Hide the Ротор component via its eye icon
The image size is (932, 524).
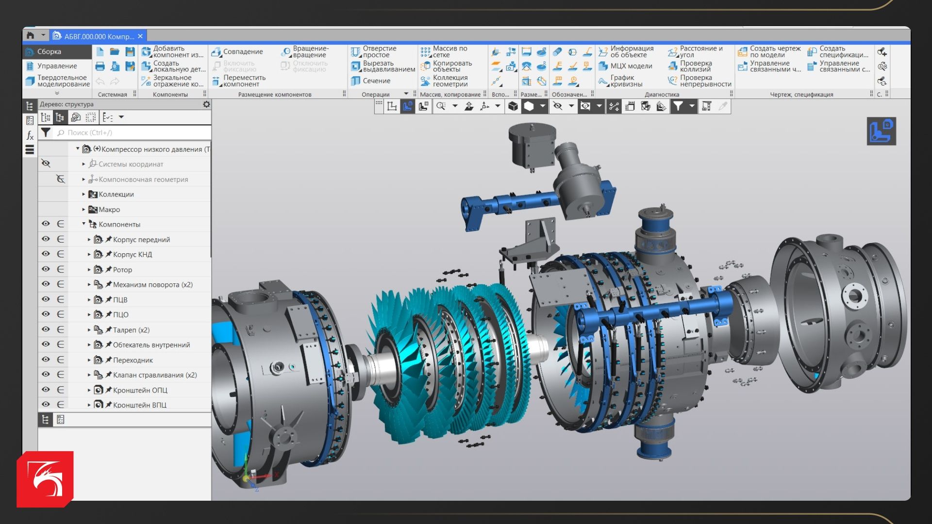[x=46, y=269]
